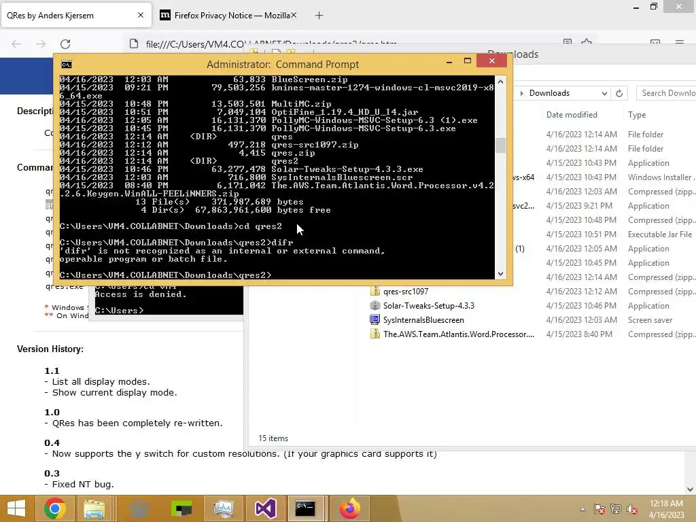Screen dimensions: 696x522
Task: Go forward in Firefox
Action: 41,44
